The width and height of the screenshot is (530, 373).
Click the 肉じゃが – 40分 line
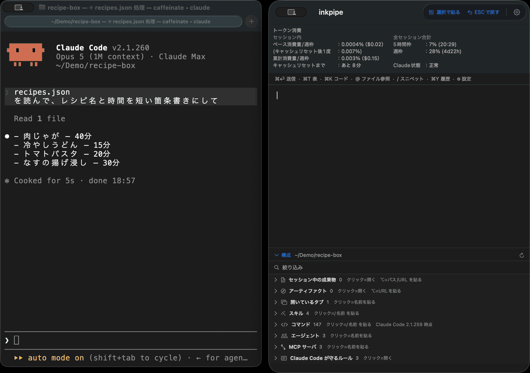(x=53, y=136)
